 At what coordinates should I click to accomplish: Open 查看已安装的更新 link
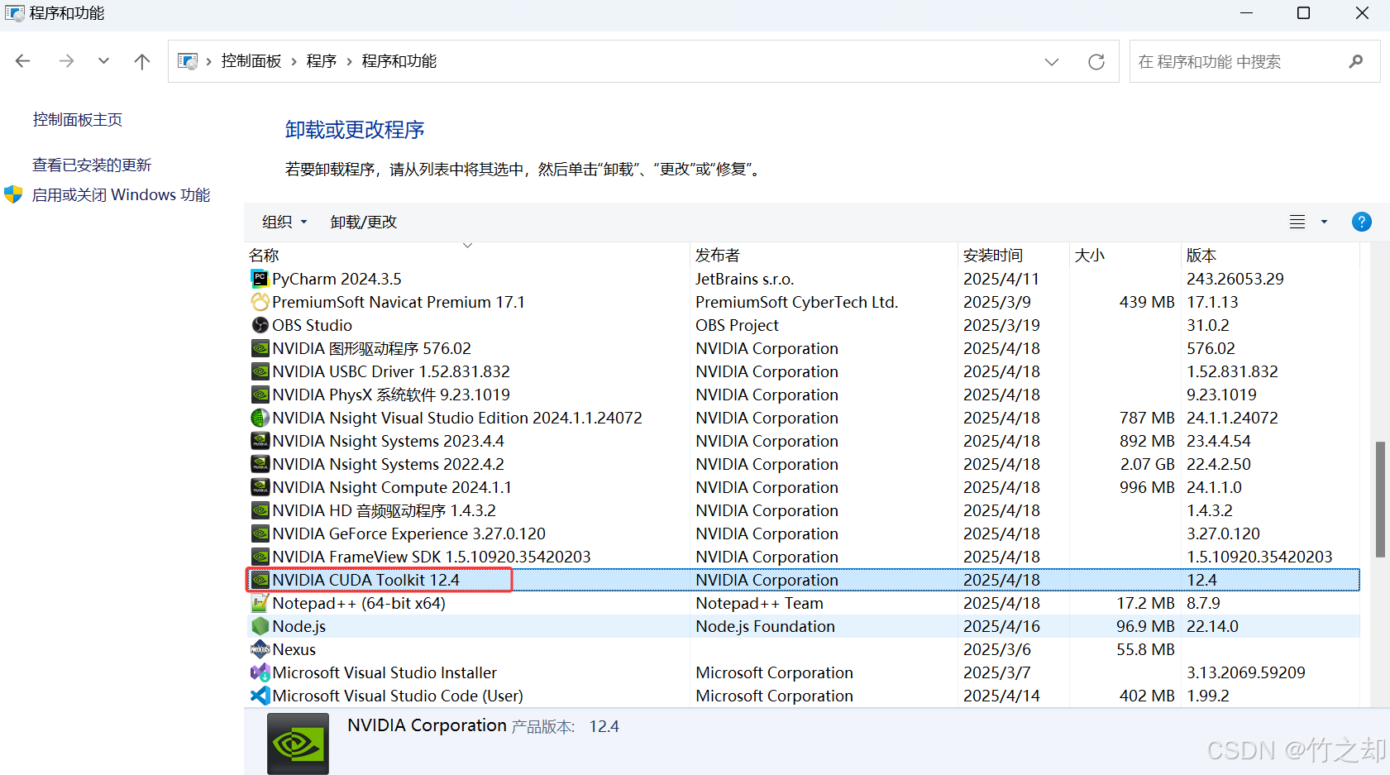92,165
